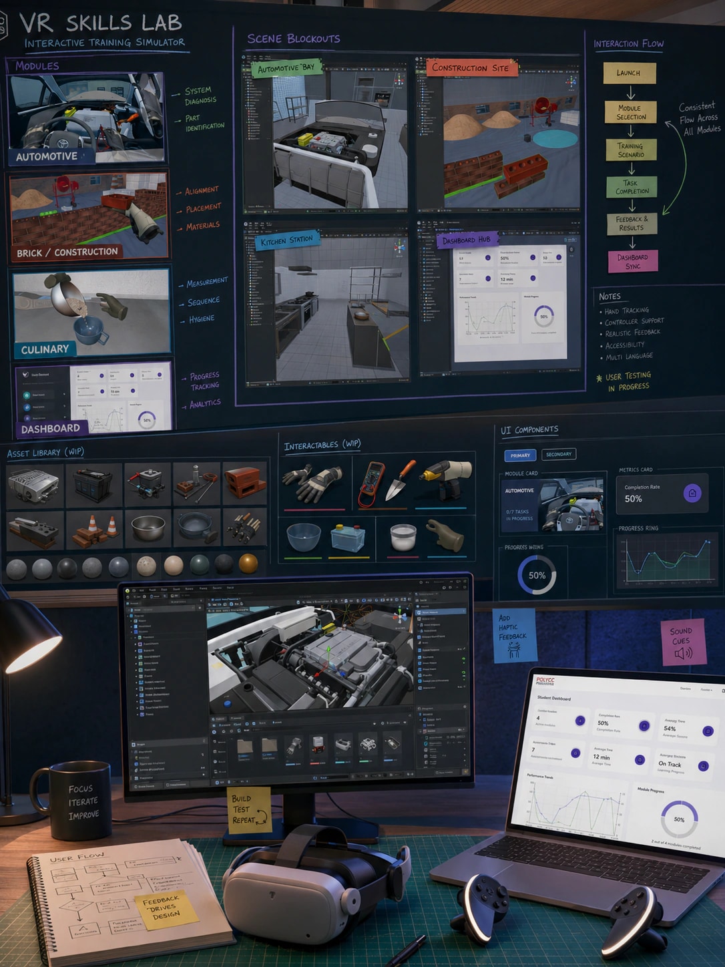This screenshot has height=967, width=725.
Task: Click icon on laptop card showing 7
Action: (575, 753)
